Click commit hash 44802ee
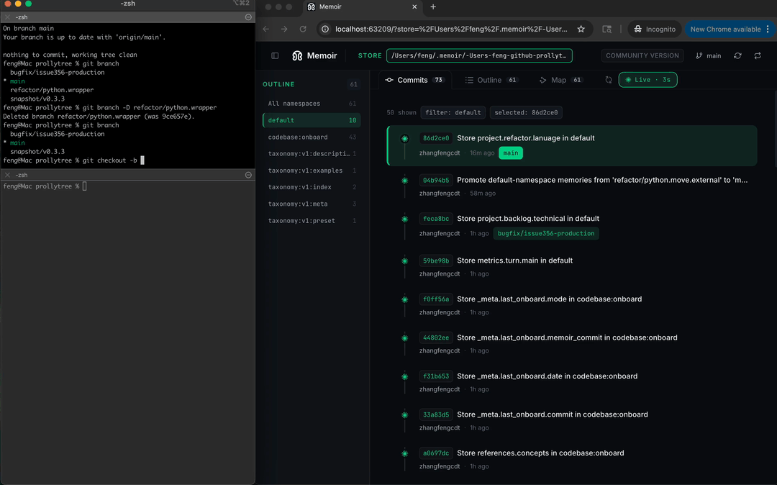 click(x=436, y=338)
